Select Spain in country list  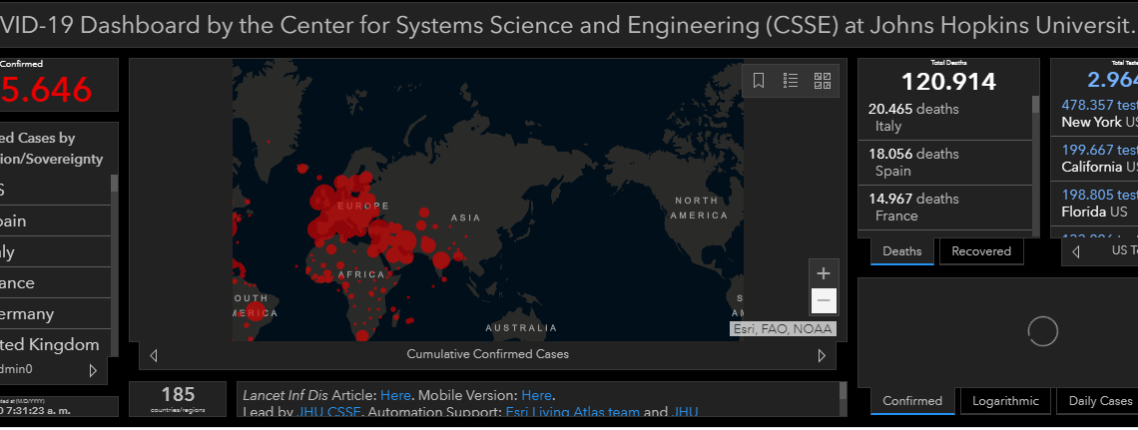[x=55, y=221]
